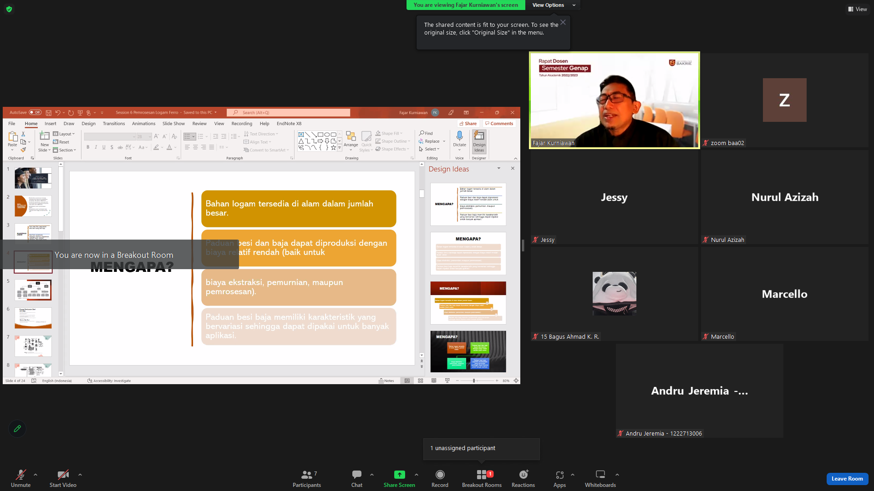The image size is (874, 491).
Task: Toggle bullet list formatting
Action: (x=187, y=136)
